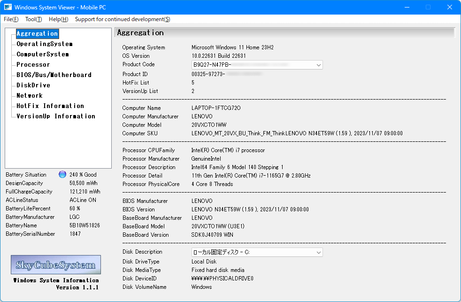Expand the Product Code dropdown
461x302 pixels.
(318, 65)
